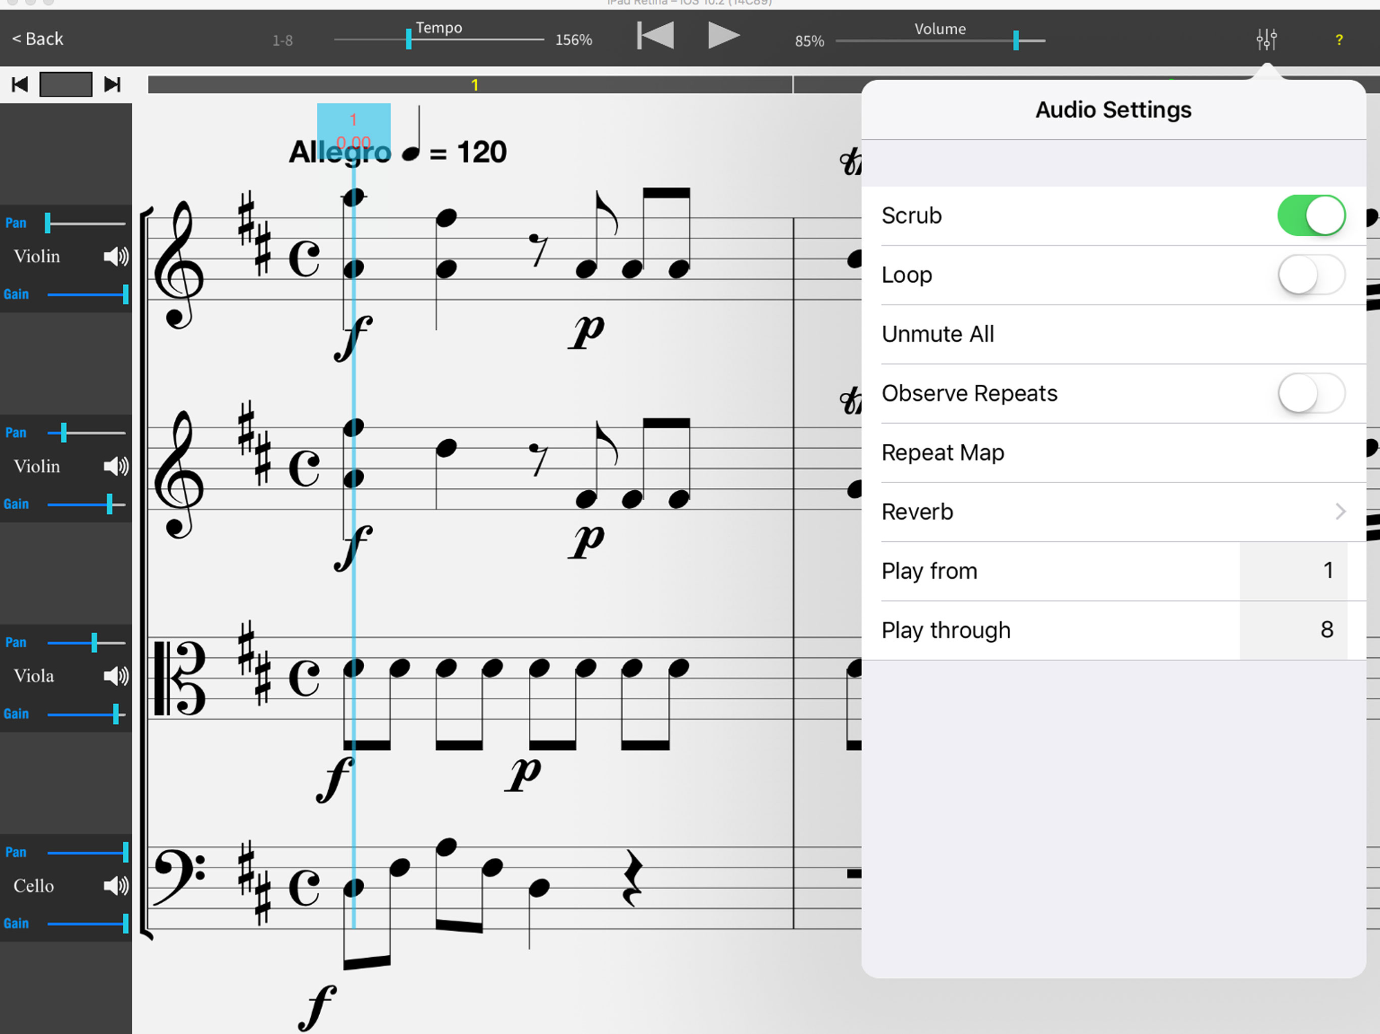
Task: Select Unmute All in Audio Settings
Action: [938, 334]
